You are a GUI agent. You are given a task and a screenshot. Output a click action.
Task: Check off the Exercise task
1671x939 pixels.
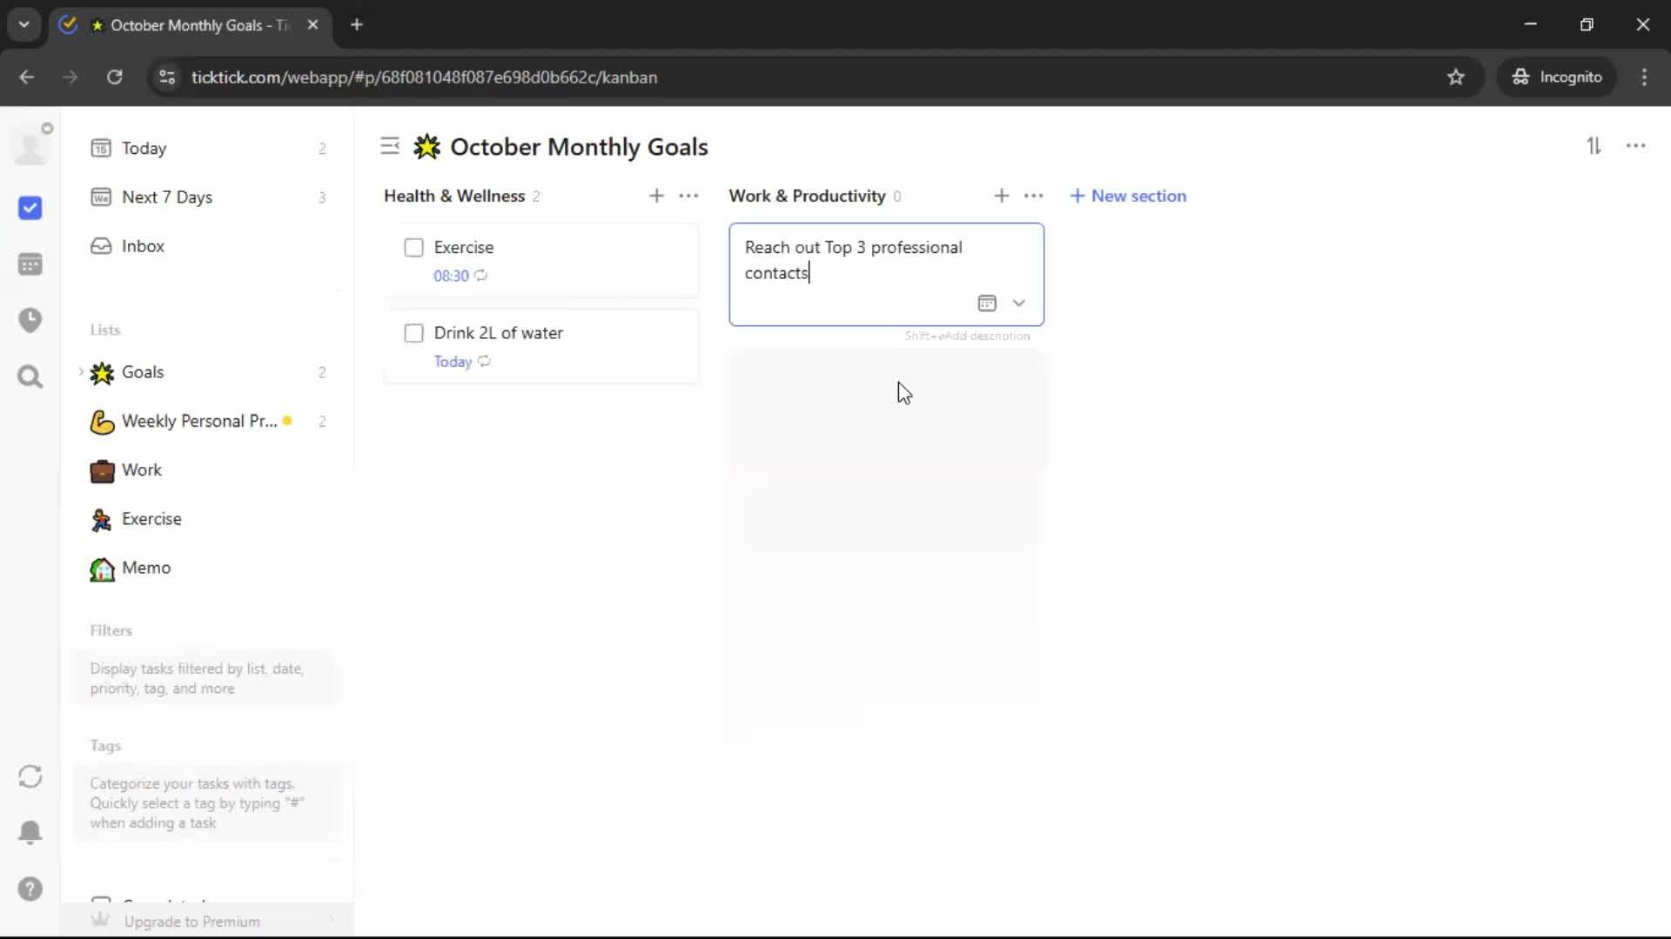(x=413, y=248)
